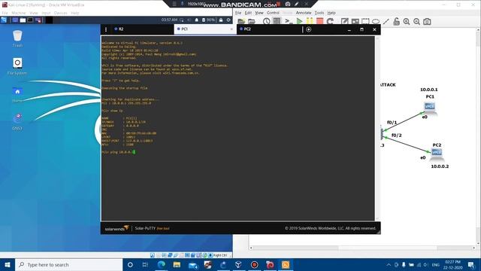481x271 pixels.
Task: Insert a picture using GNS3 toolbar
Action: pos(355,22)
